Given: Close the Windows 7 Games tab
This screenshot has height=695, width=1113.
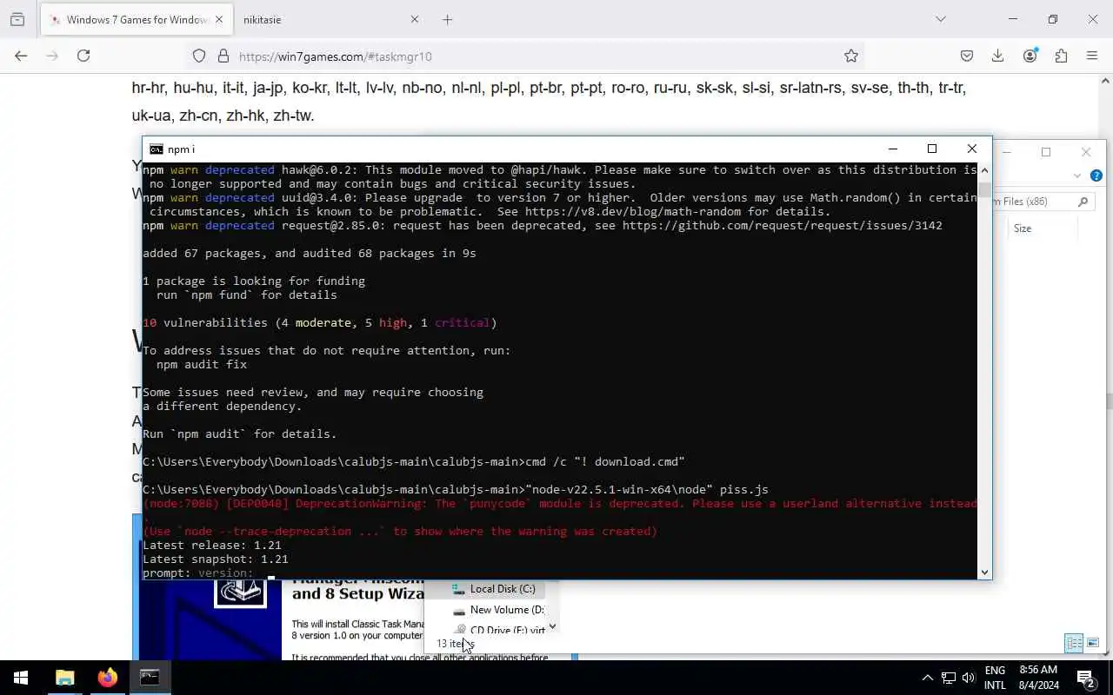Looking at the screenshot, I should (x=219, y=19).
